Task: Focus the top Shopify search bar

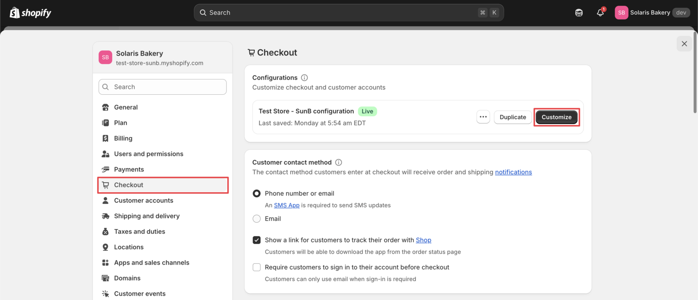Action: click(349, 13)
